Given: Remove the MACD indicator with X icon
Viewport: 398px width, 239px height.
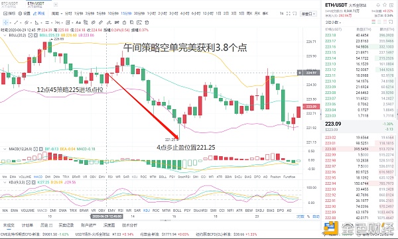Looking at the screenshot, I should tap(40, 149).
